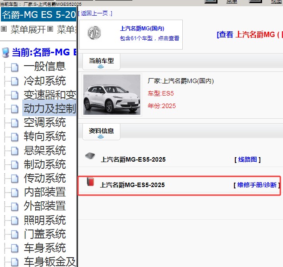Select 变速器和变 tree entry
The image size is (283, 267).
50,95
